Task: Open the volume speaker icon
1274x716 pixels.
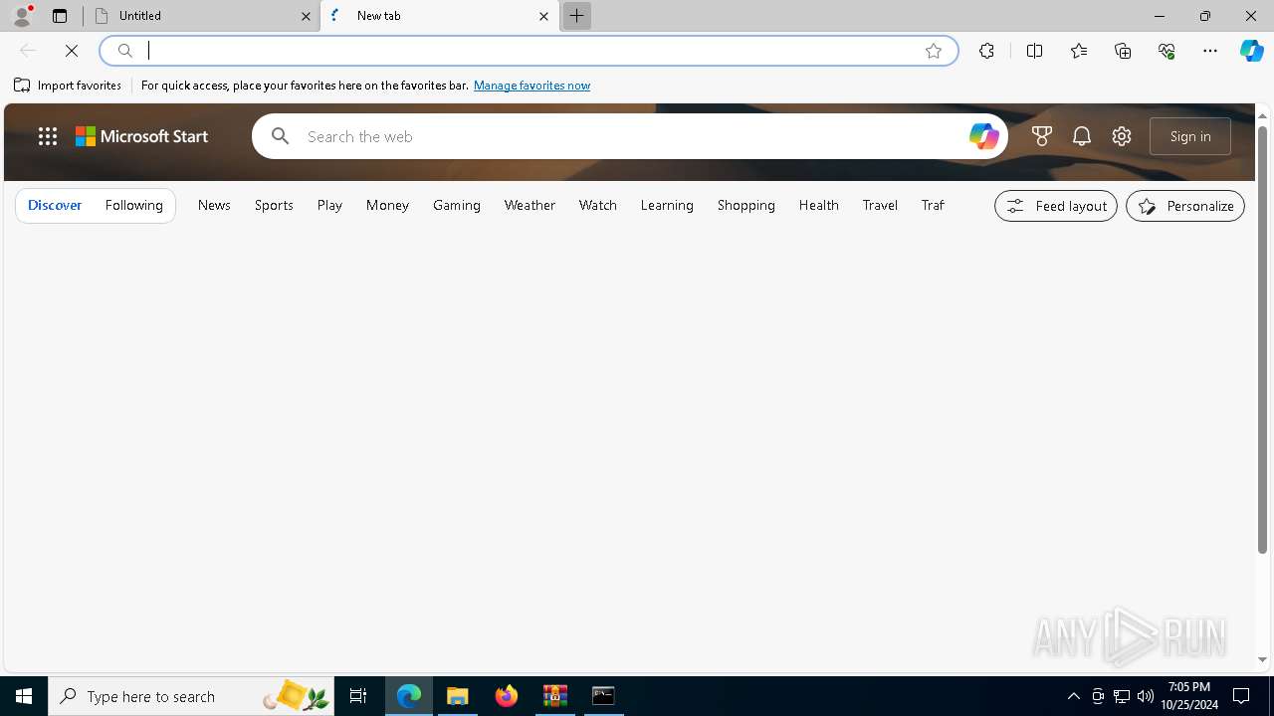Action: pyautogui.click(x=1146, y=696)
